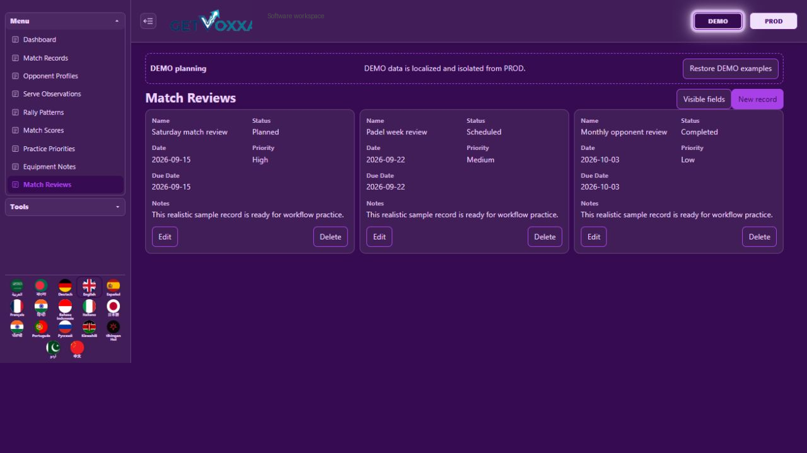This screenshot has width=807, height=453.
Task: Delete the Padel week review record
Action: (545, 237)
